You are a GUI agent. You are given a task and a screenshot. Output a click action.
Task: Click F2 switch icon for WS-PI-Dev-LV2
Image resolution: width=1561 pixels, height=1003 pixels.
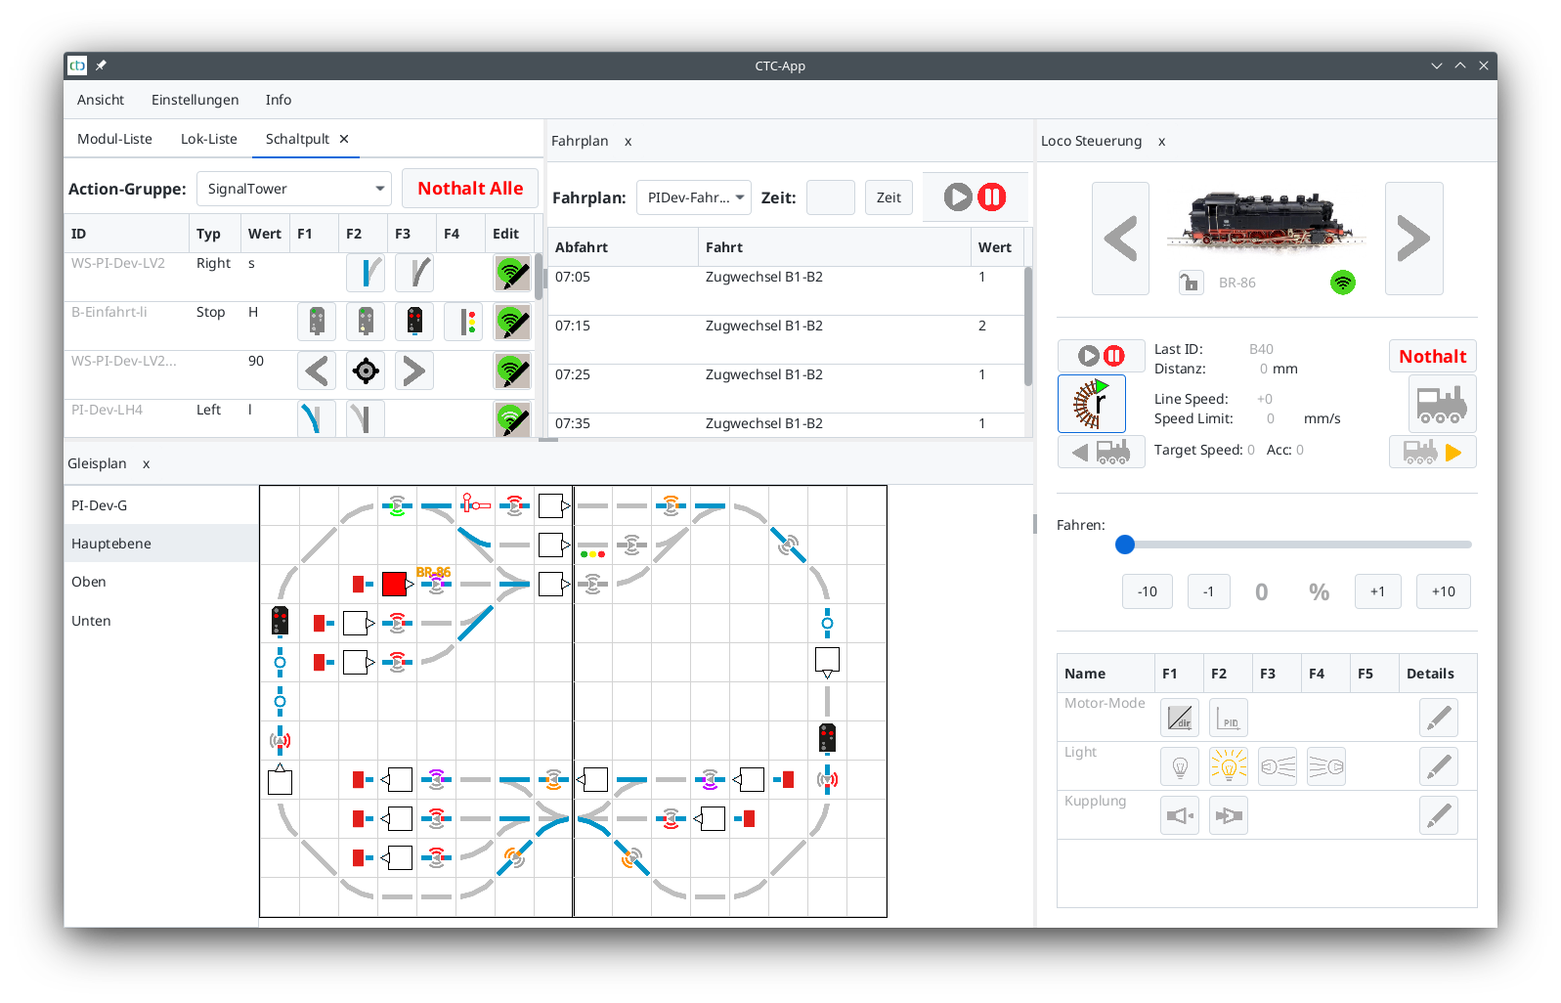point(366,273)
